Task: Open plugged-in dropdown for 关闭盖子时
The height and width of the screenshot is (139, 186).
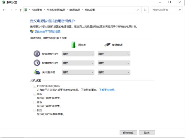Action: click(114, 72)
